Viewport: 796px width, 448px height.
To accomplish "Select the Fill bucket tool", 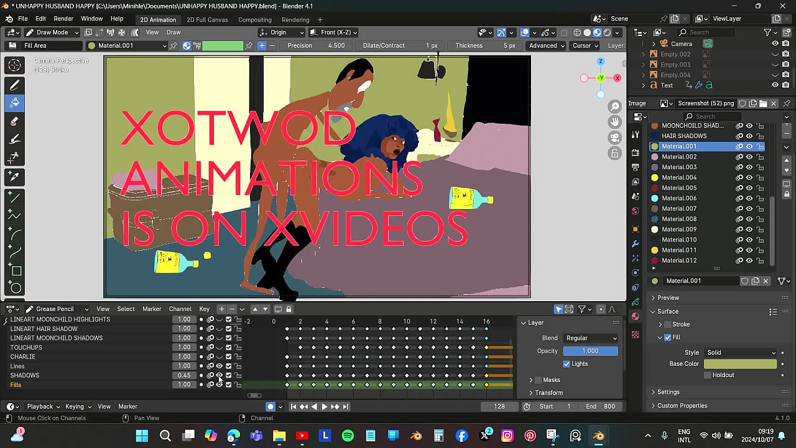I will click(x=15, y=103).
